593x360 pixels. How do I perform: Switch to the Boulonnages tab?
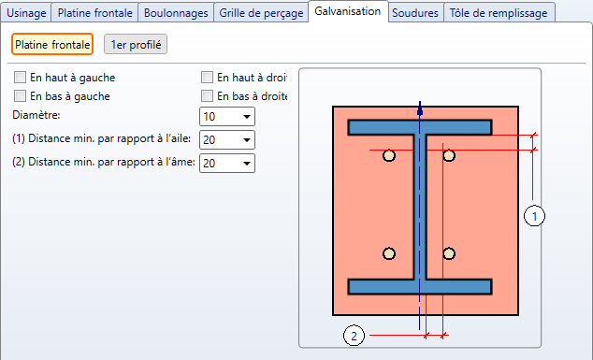point(176,13)
